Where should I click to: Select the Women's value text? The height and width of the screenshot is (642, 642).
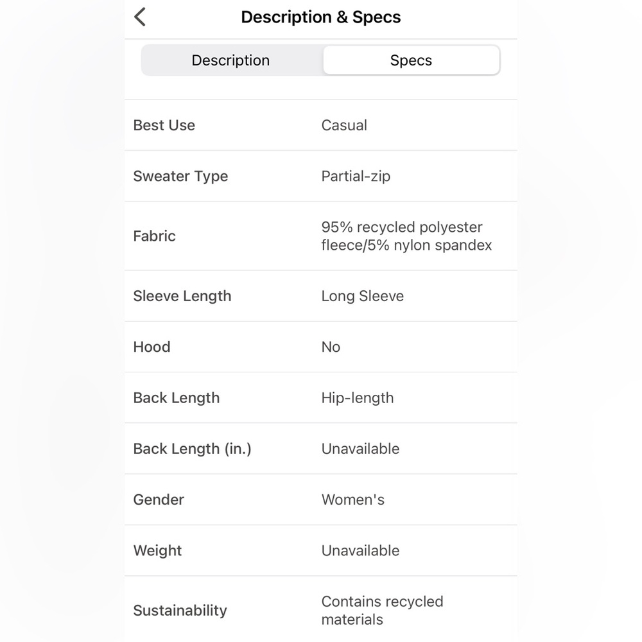pos(353,499)
